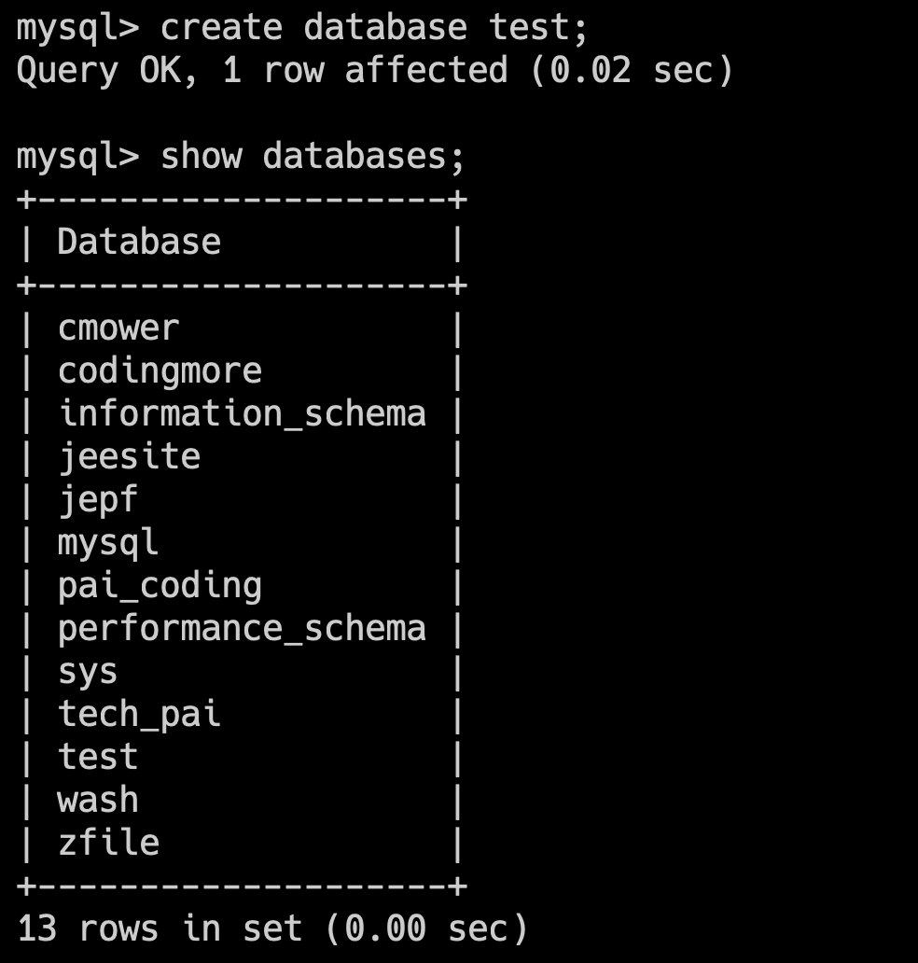Click the mysql> prompt before "create database"
Image resolution: width=918 pixels, height=963 pixels.
tap(77, 27)
